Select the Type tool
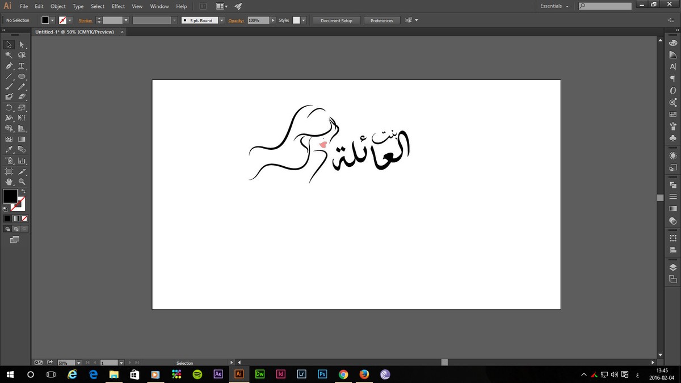 22,66
